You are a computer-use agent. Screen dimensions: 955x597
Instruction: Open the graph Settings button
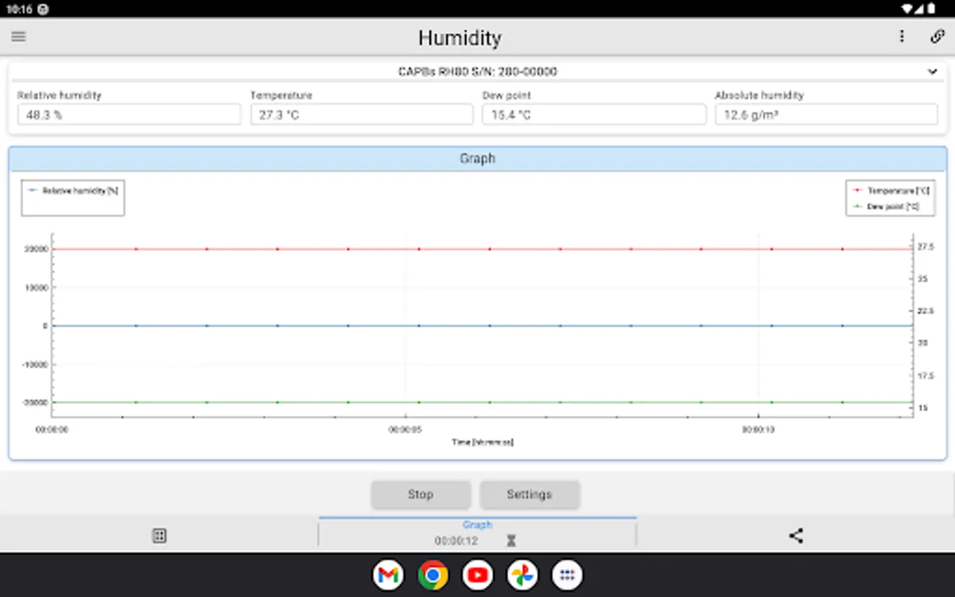click(x=529, y=494)
